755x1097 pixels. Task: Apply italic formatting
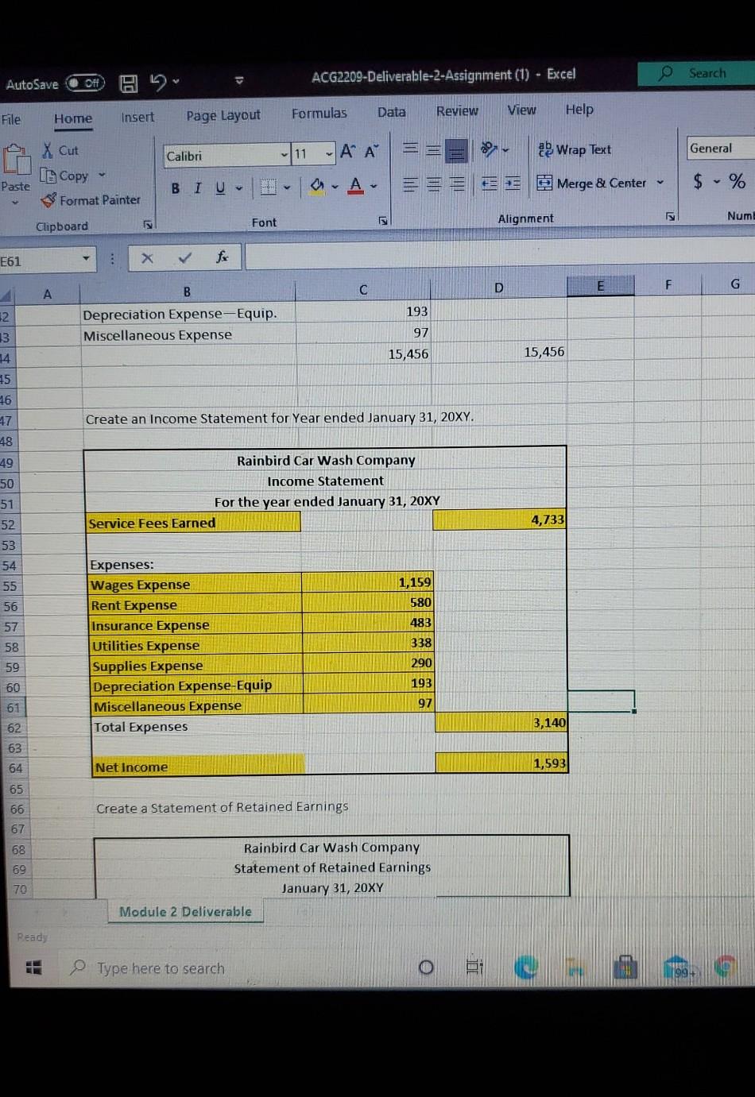[196, 188]
